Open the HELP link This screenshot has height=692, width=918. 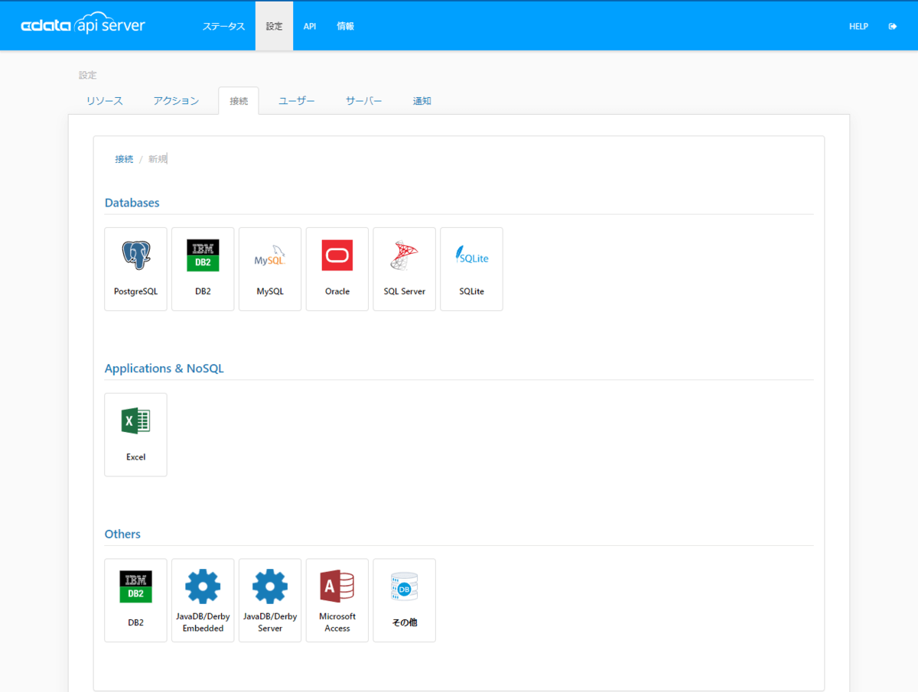(858, 26)
